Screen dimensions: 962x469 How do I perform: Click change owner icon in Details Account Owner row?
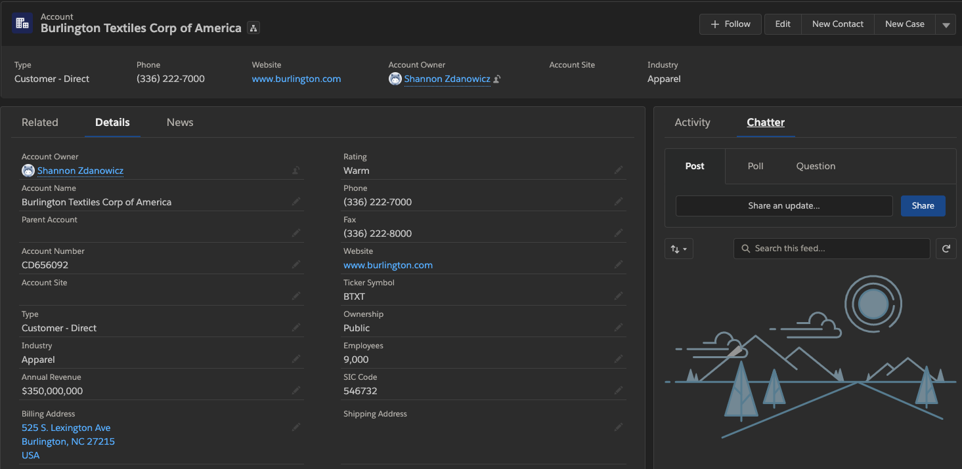(x=296, y=171)
